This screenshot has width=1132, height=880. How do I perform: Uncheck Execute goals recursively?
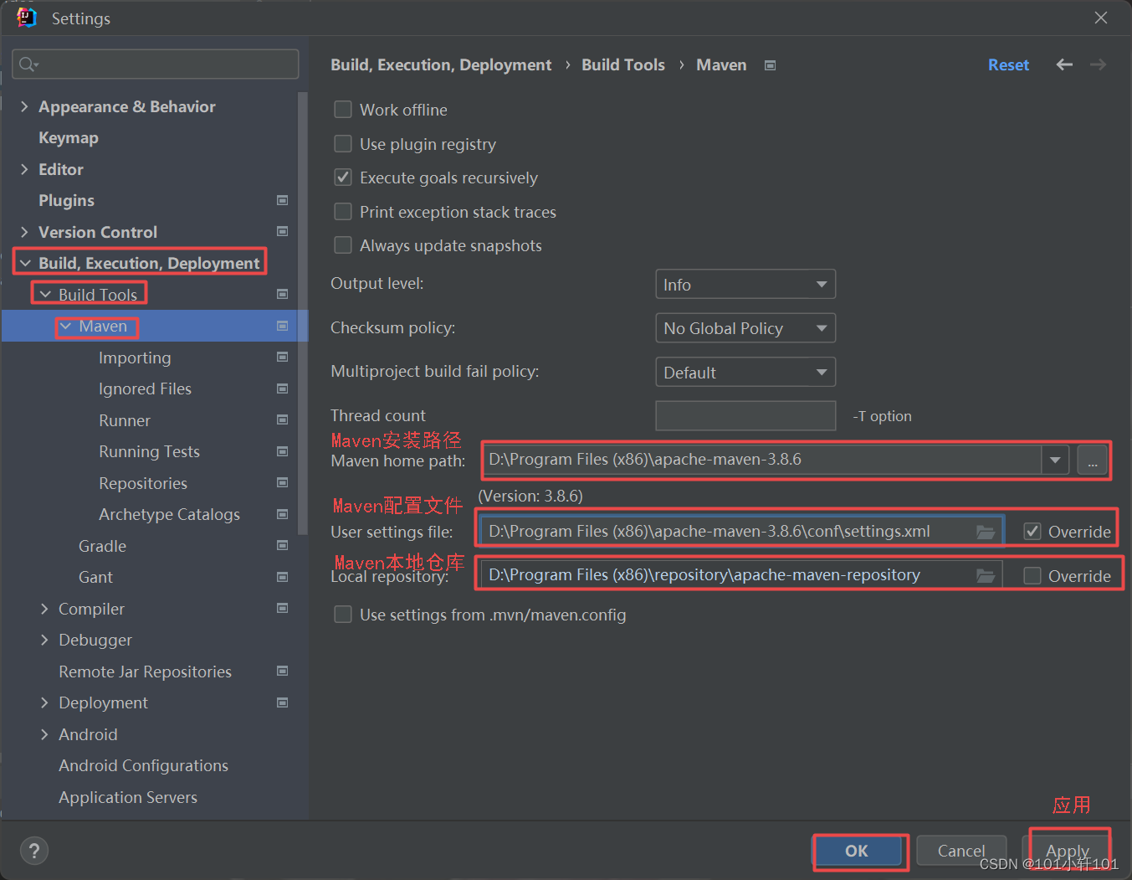point(343,178)
